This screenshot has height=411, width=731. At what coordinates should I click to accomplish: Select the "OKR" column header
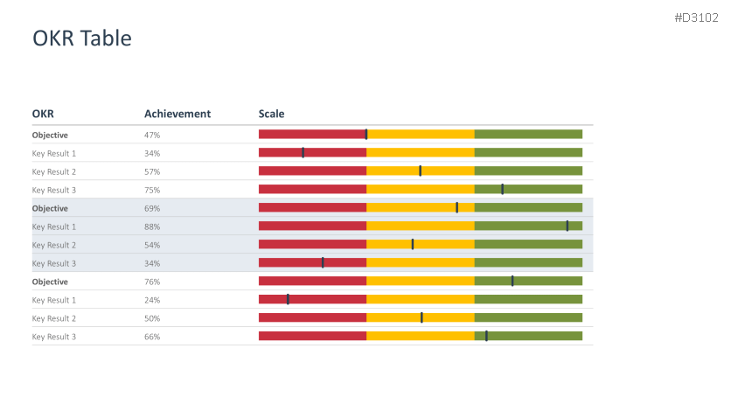click(43, 114)
